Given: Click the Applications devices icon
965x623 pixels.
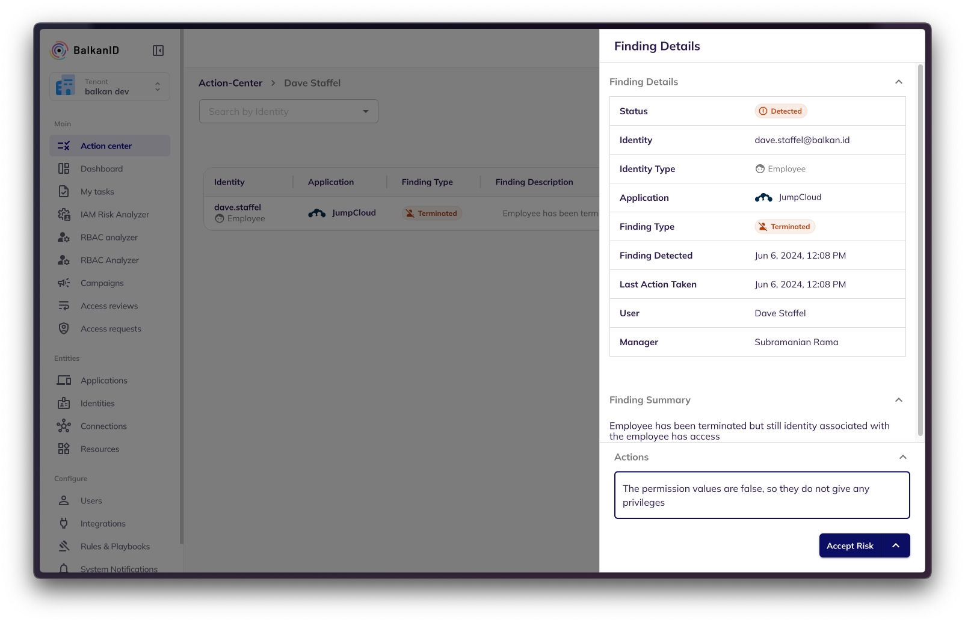Looking at the screenshot, I should pyautogui.click(x=64, y=380).
